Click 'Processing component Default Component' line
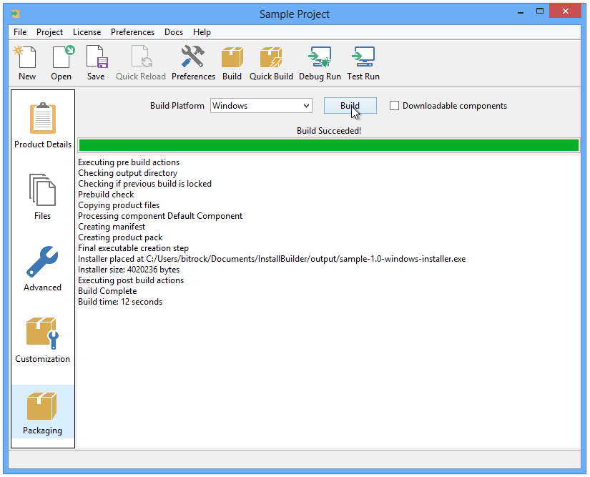This screenshot has width=590, height=477. point(160,216)
